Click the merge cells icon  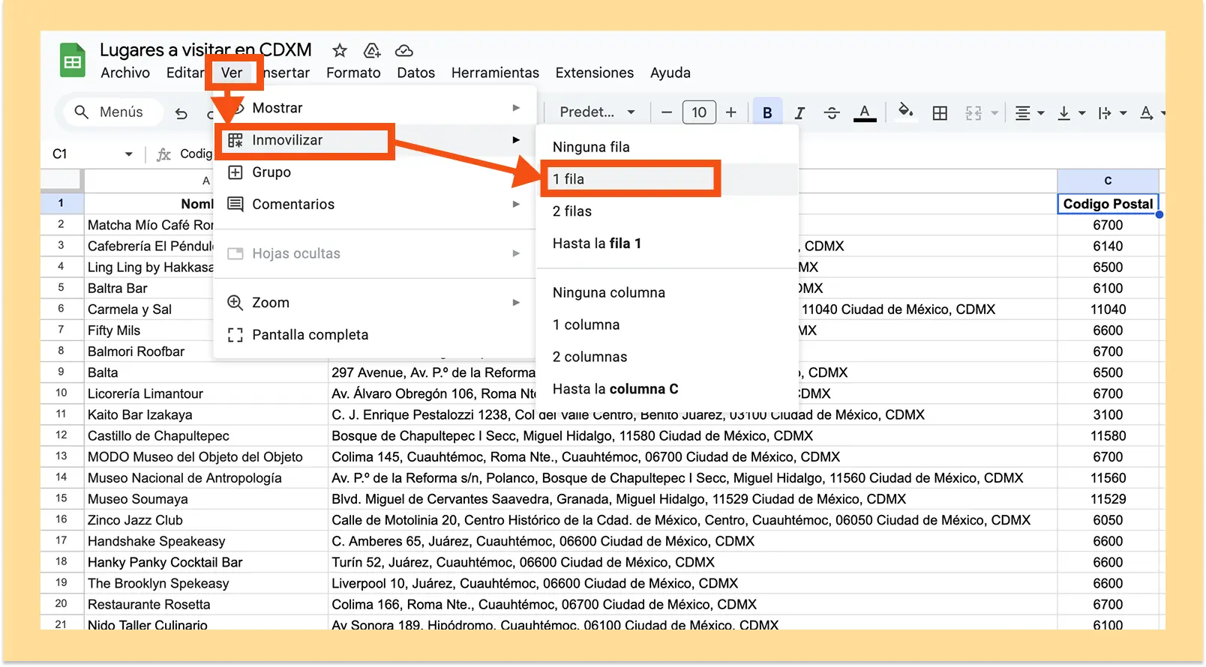973,112
